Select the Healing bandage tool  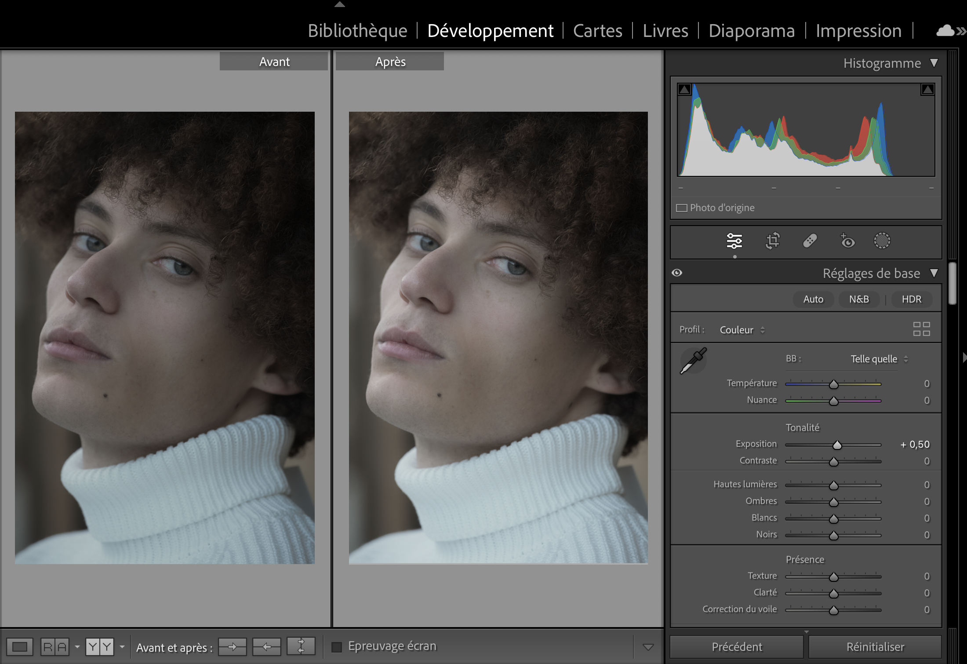[x=810, y=241]
